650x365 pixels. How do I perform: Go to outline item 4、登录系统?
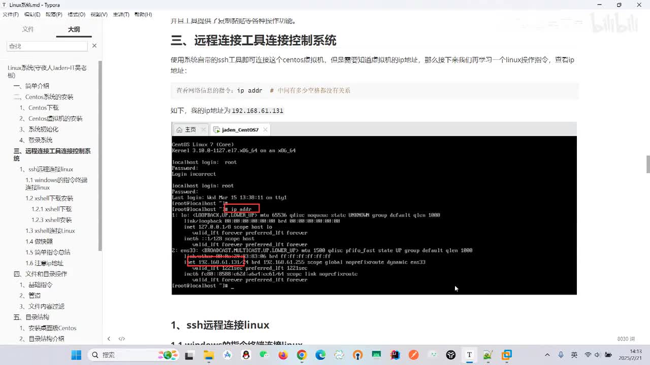tap(36, 140)
